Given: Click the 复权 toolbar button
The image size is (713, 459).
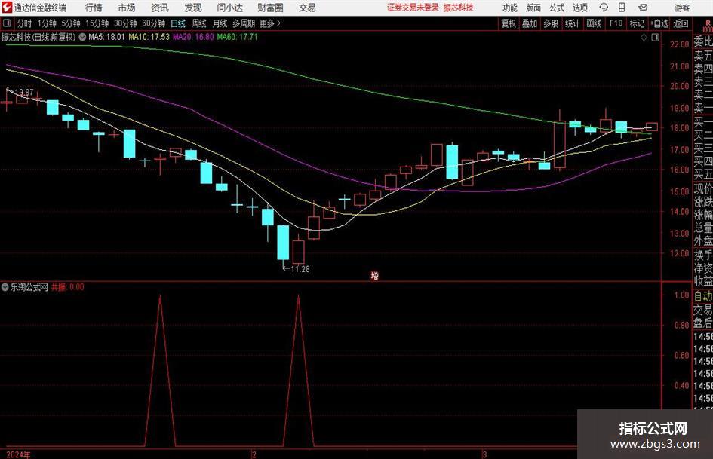Looking at the screenshot, I should pyautogui.click(x=509, y=23).
